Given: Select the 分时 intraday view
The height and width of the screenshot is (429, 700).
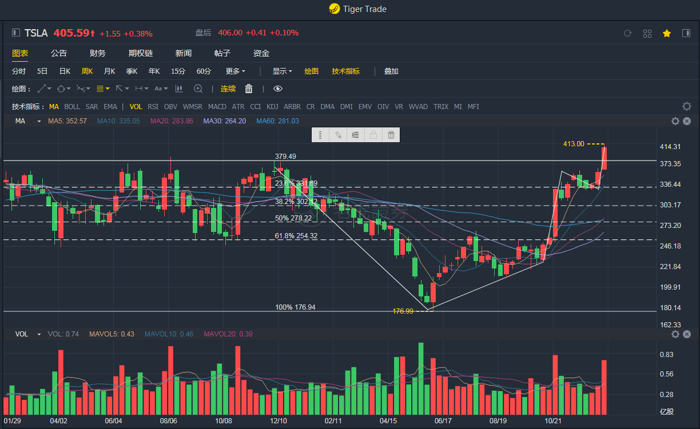Looking at the screenshot, I should coord(19,71).
